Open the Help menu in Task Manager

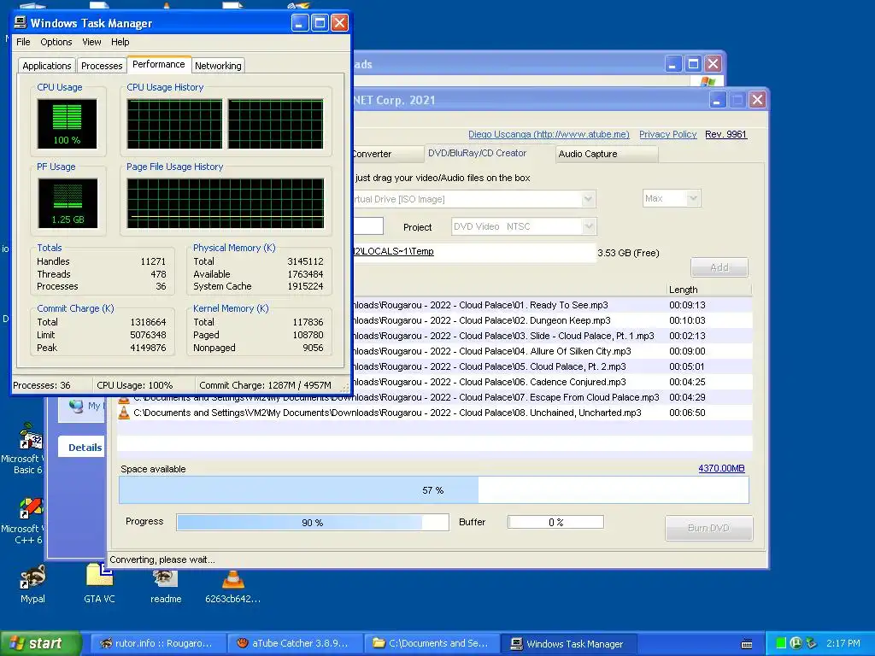pyautogui.click(x=120, y=42)
